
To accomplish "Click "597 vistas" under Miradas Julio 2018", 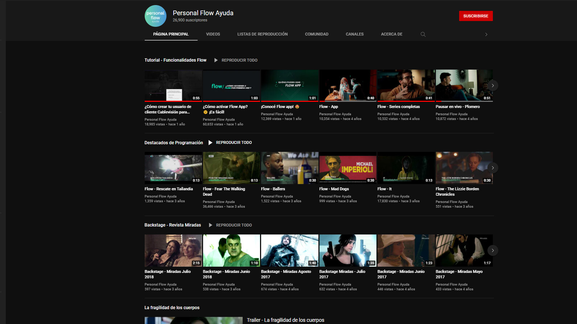I will pos(152,289).
